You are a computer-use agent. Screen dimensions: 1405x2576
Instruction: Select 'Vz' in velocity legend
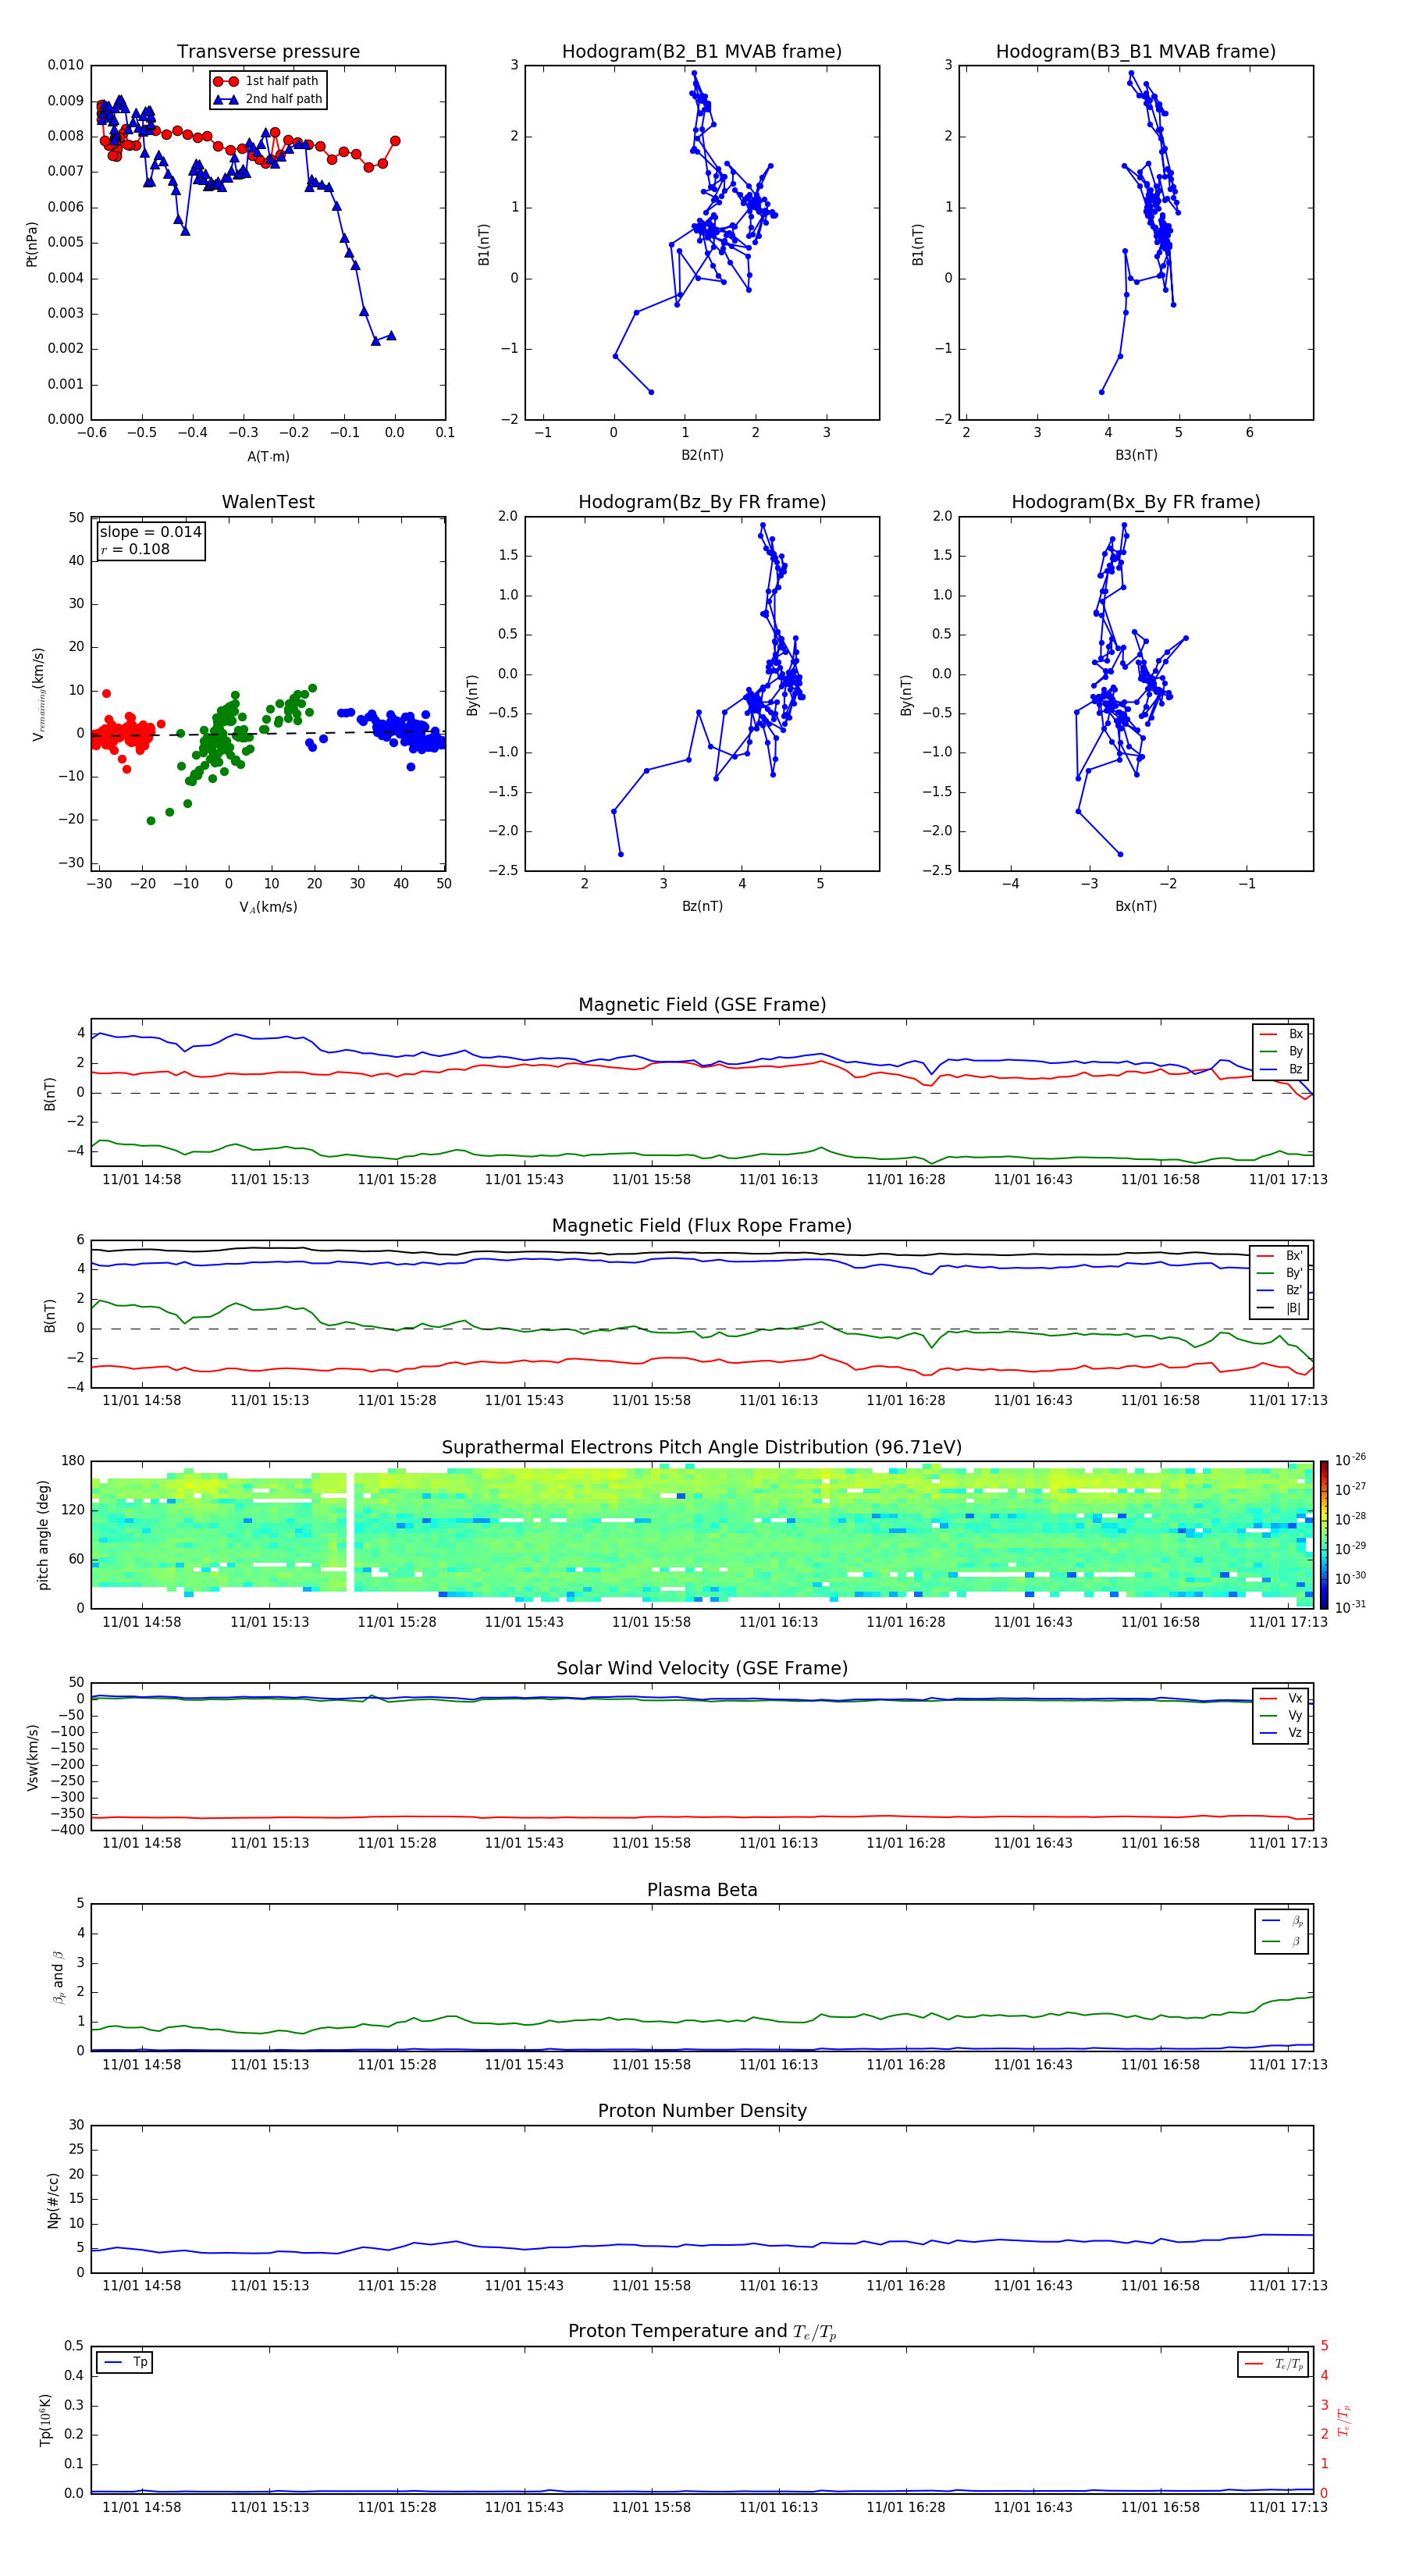click(1281, 1733)
